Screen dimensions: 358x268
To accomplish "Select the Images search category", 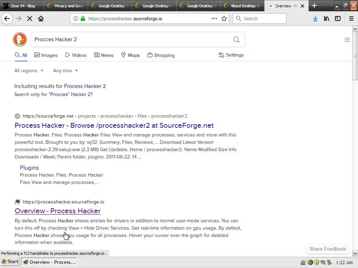I will [46, 55].
